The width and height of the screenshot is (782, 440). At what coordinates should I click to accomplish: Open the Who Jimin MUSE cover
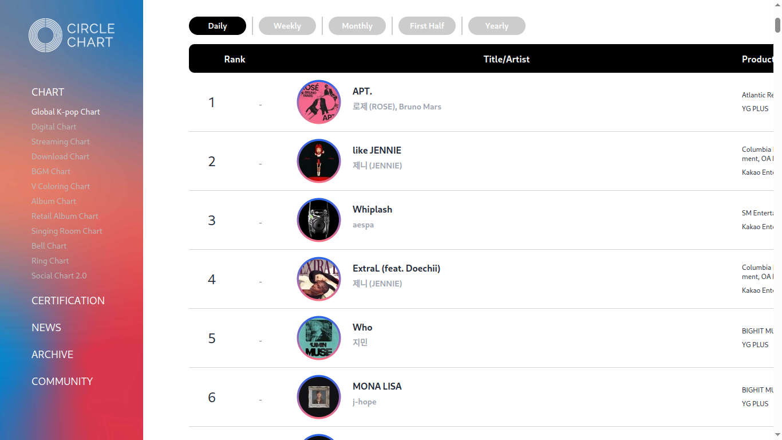(319, 338)
